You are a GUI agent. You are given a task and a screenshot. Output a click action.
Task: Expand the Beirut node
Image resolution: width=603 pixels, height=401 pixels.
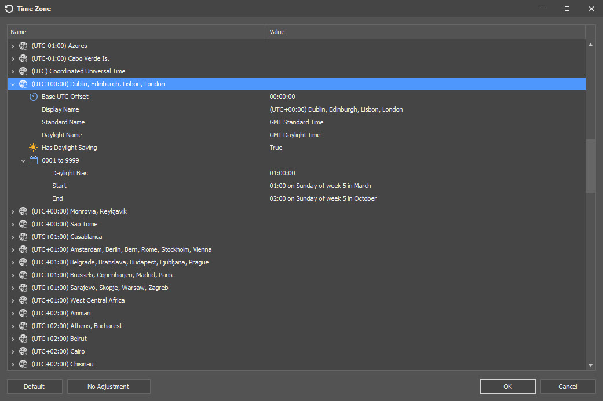tap(13, 339)
